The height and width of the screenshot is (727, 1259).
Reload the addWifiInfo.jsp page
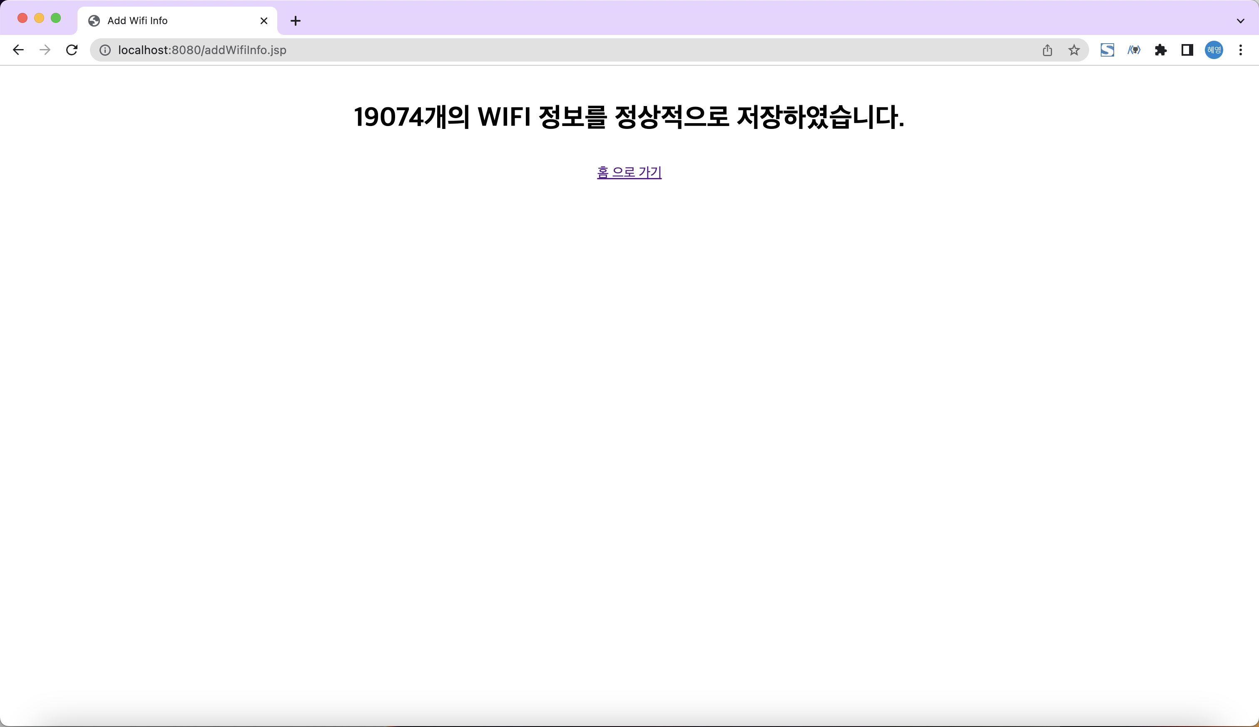point(72,50)
